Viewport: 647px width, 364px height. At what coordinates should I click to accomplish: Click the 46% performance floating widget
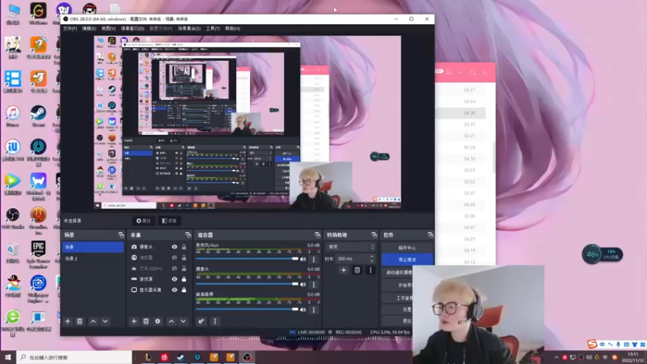pos(602,254)
